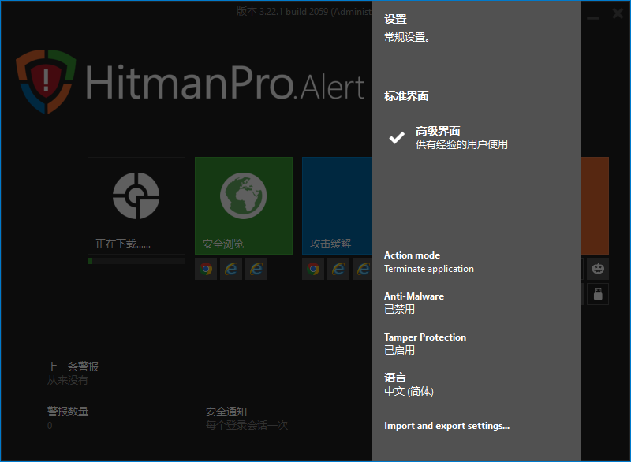This screenshot has width=631, height=462.
Task: Toggle Tamper Protection 已启用 setting
Action: (x=425, y=344)
